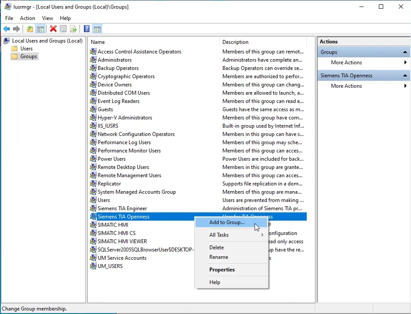411x314 pixels.
Task: Click the UM_USERS group icon
Action: [93, 266]
